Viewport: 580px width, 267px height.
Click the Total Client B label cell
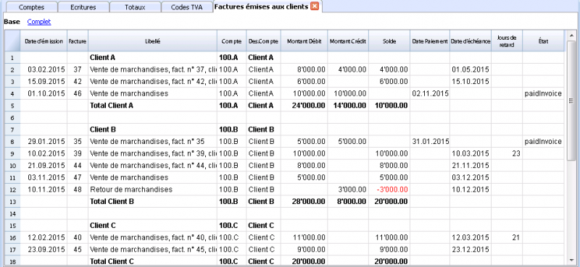pos(152,202)
